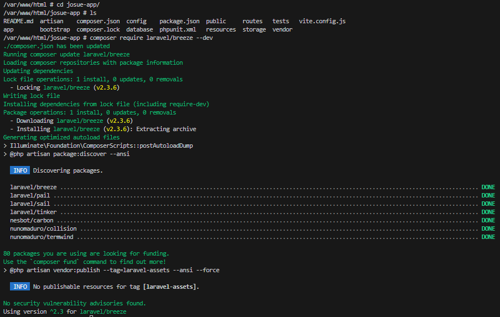The width and height of the screenshot is (500, 317).
Task: Click 'Using version ^2.3 for laravel/breeze' line
Action: [65, 311]
